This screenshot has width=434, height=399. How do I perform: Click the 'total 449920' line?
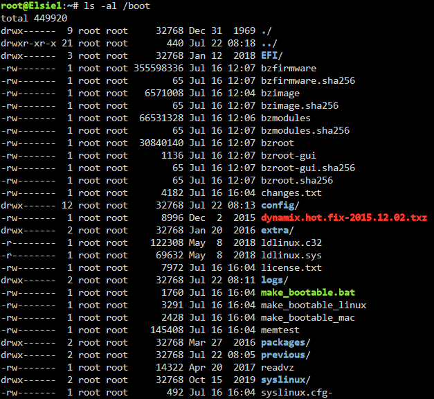click(34, 18)
